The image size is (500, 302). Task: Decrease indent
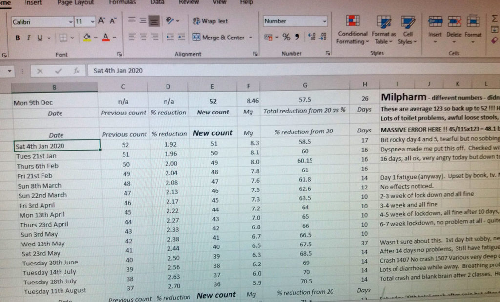(x=170, y=38)
